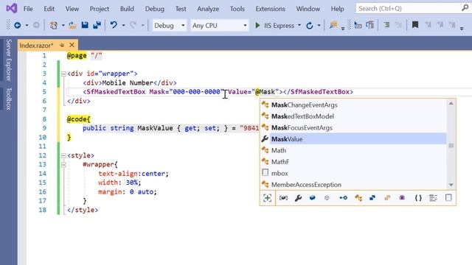Filter IntelliSense by properties wrench icon

(298, 198)
